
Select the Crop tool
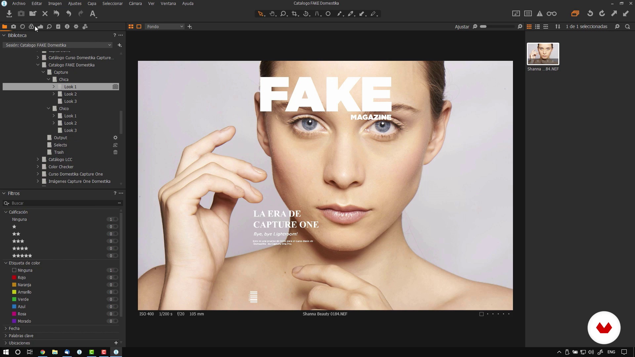[x=295, y=14]
